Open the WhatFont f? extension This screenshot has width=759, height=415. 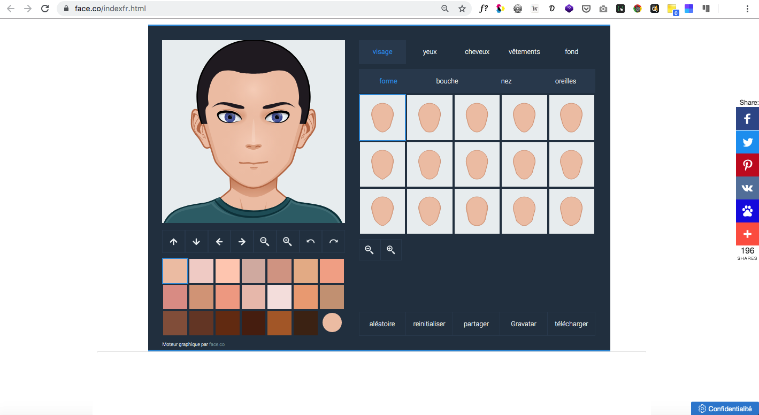tap(484, 9)
